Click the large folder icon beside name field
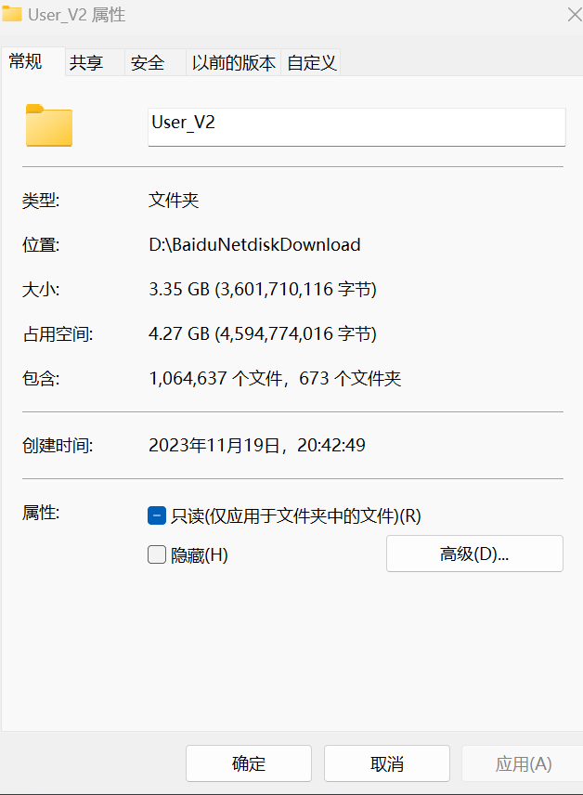 point(49,125)
